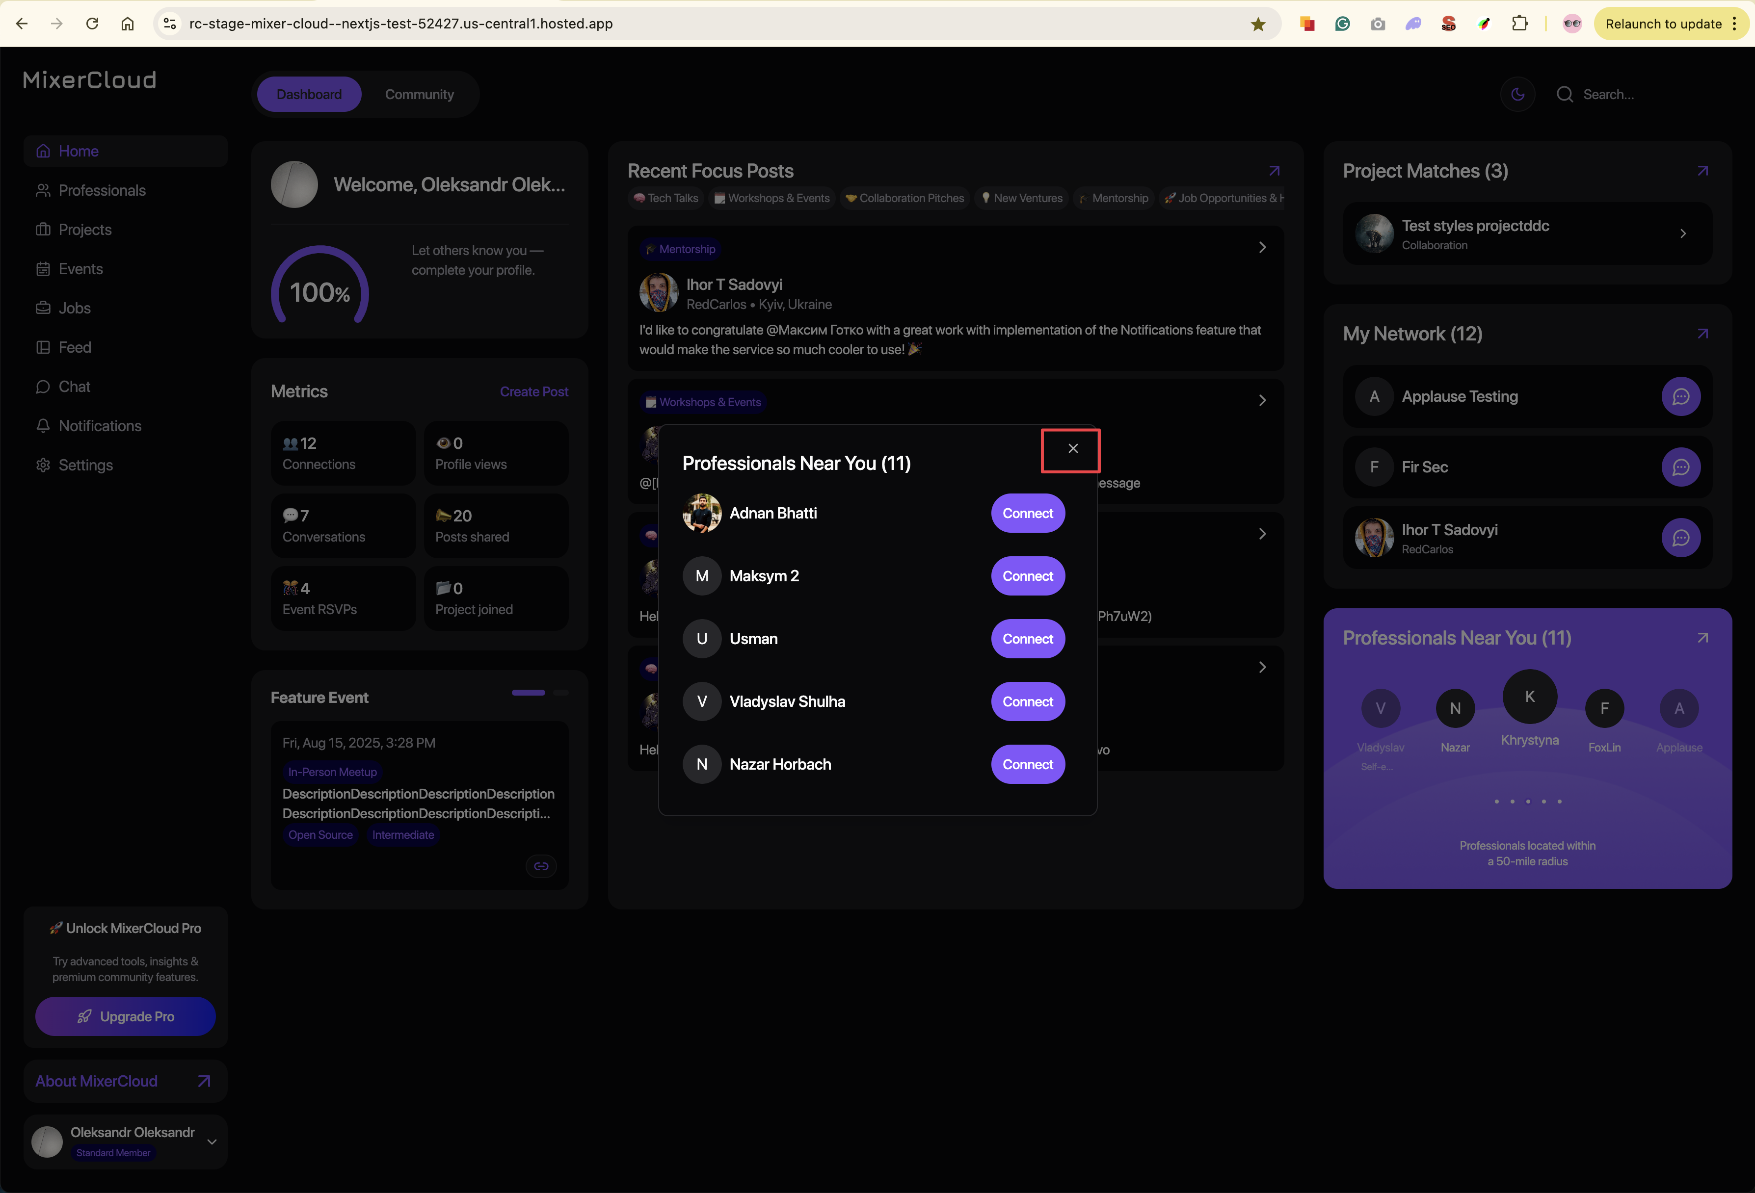This screenshot has height=1193, width=1755.
Task: Open chat with Fir Sec
Action: click(1680, 467)
